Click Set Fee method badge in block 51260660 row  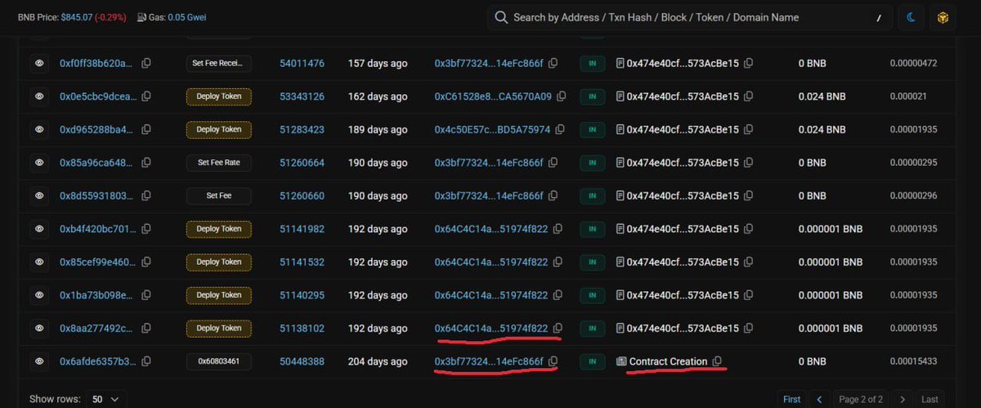218,196
